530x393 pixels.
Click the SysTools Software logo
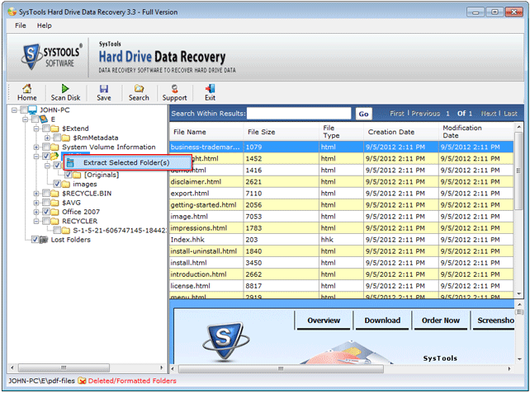(52, 57)
